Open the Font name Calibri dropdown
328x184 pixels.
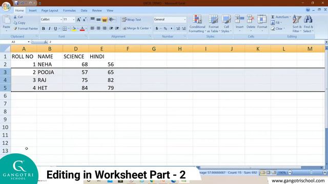(x=61, y=19)
